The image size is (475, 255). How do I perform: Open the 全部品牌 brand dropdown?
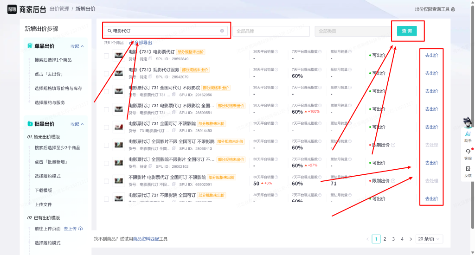pyautogui.click(x=271, y=31)
